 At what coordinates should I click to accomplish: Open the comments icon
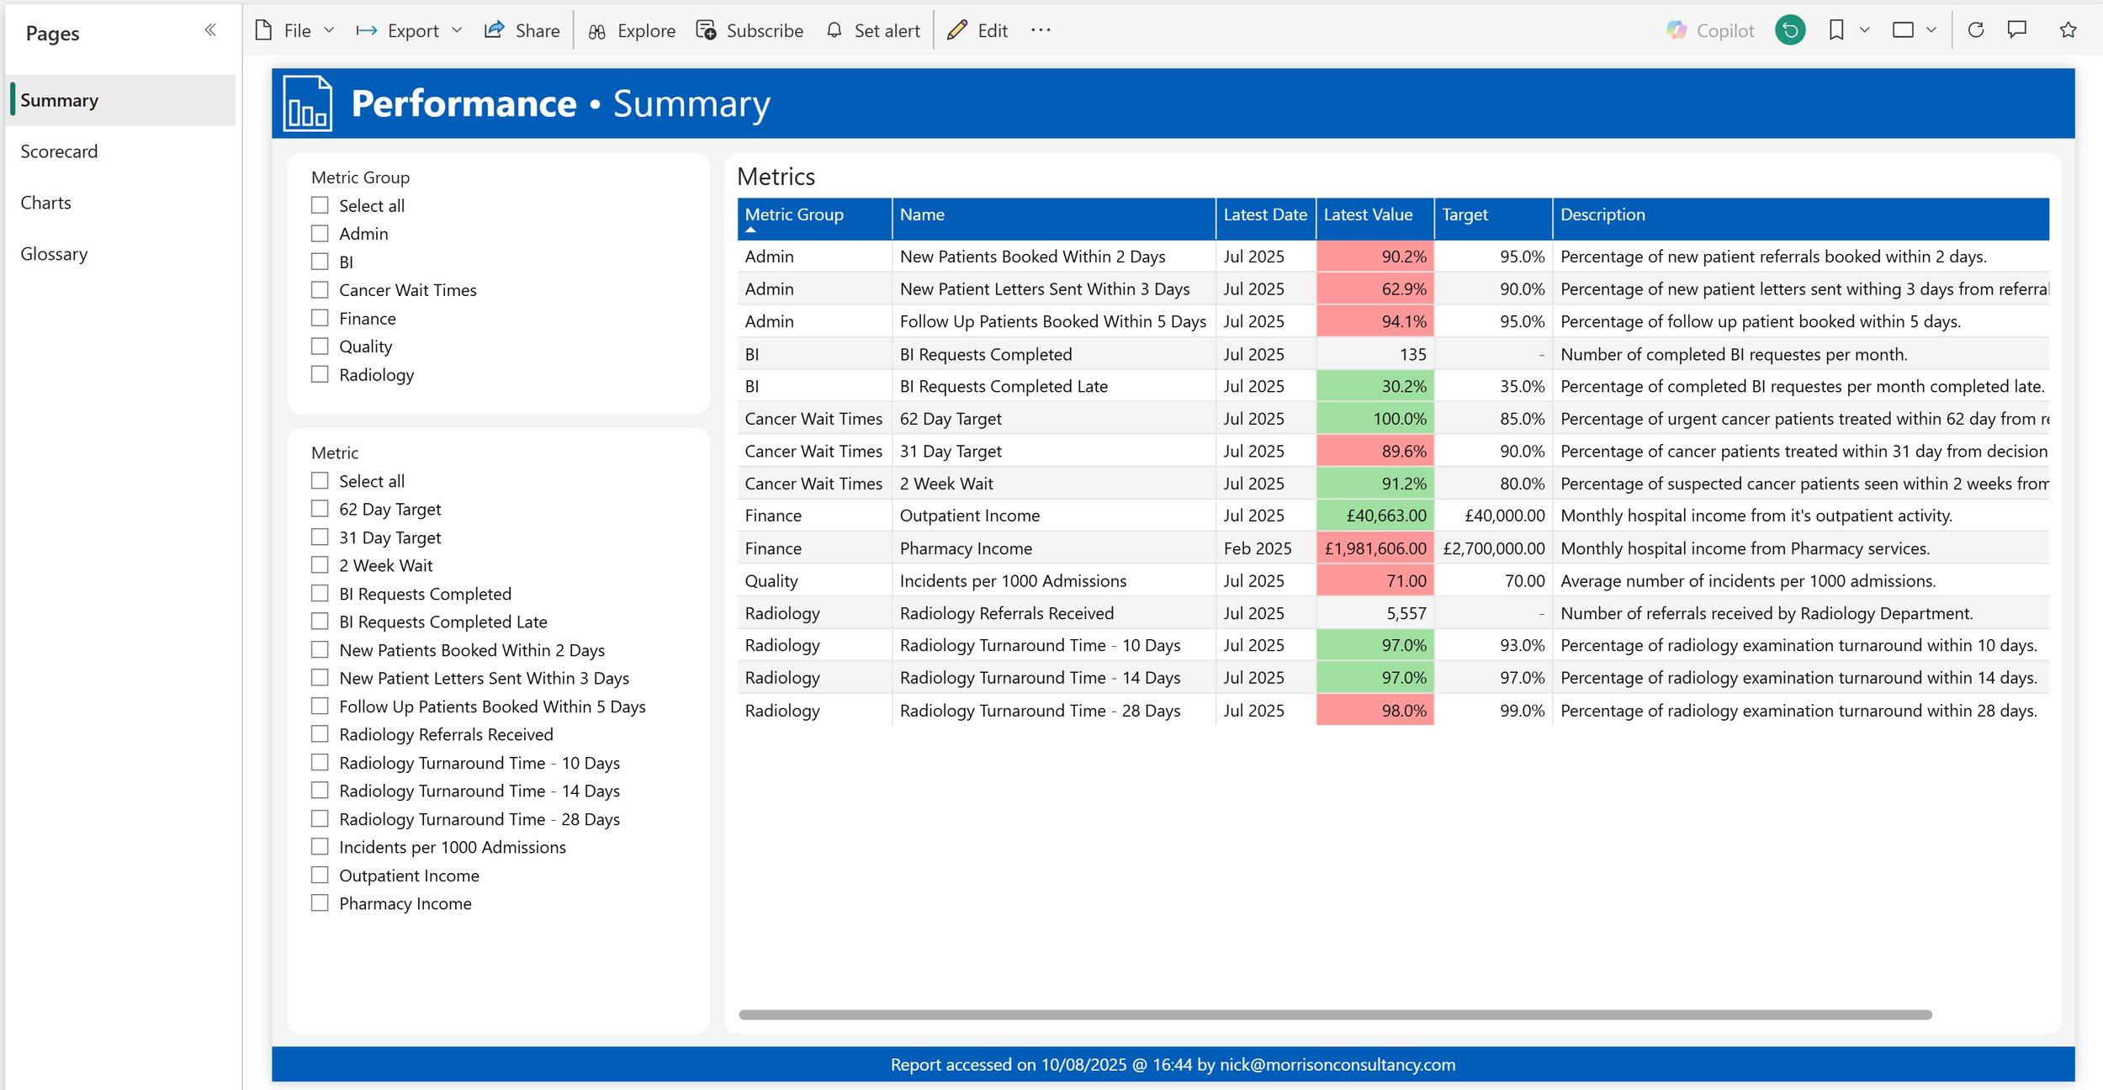[2017, 30]
